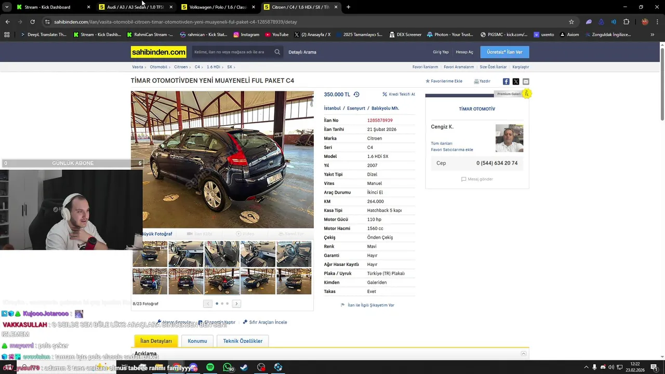
Task: Click the Giriş Yap link
Action: pyautogui.click(x=441, y=52)
